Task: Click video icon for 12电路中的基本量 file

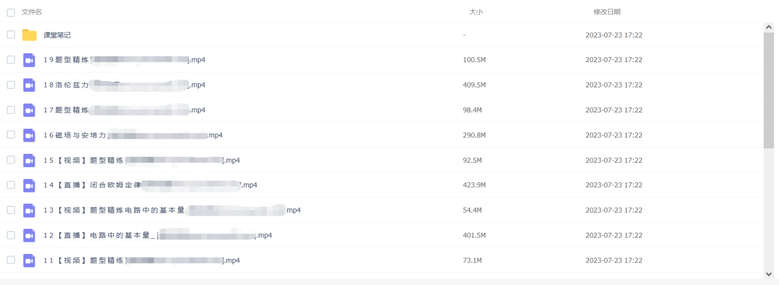Action: click(x=29, y=235)
